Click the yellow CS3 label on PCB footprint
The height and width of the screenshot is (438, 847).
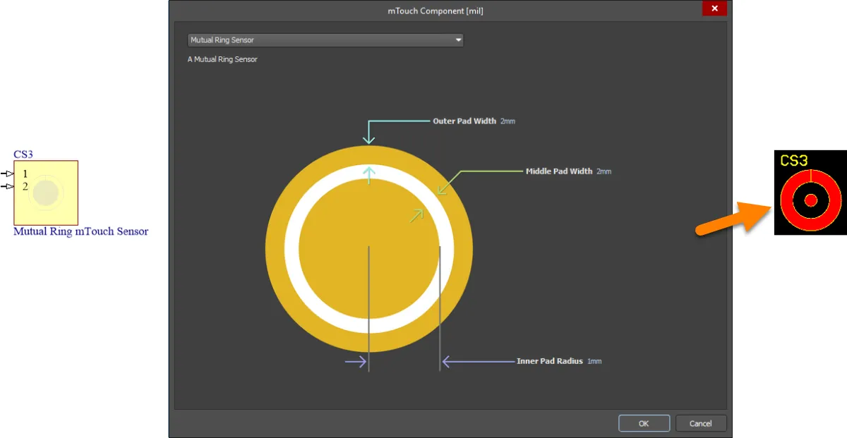793,160
